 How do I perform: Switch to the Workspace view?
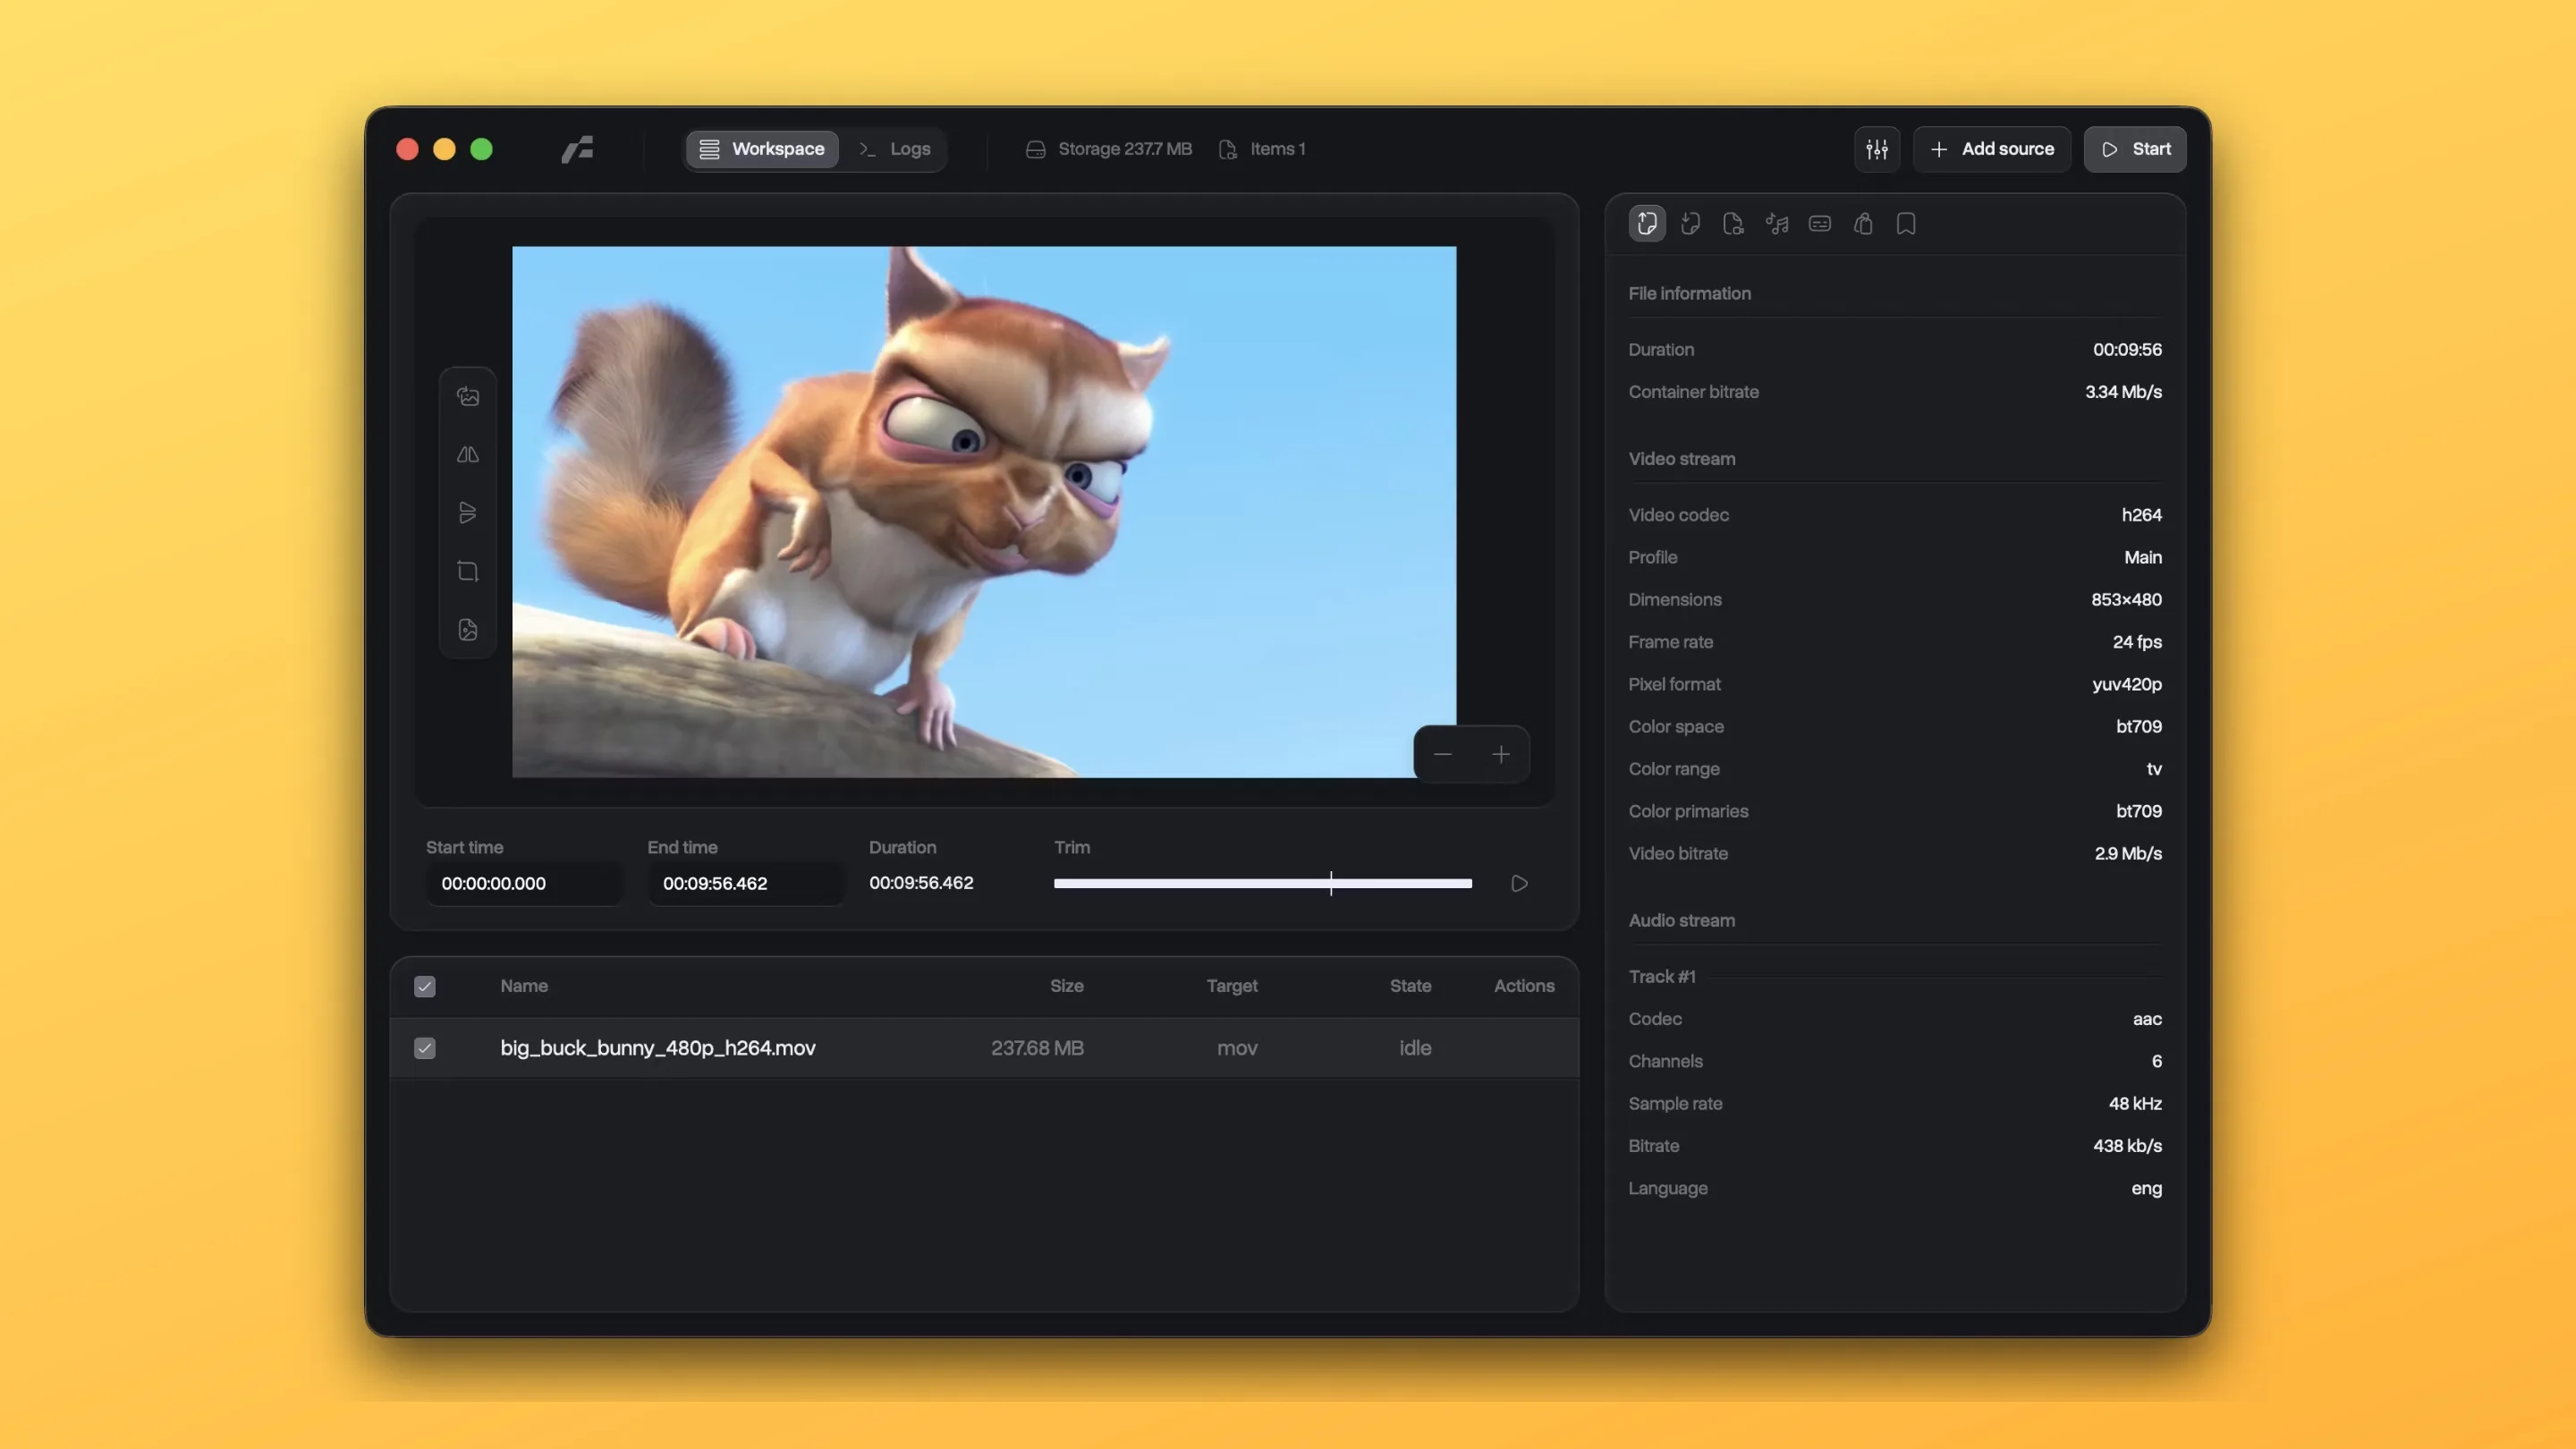pos(762,149)
